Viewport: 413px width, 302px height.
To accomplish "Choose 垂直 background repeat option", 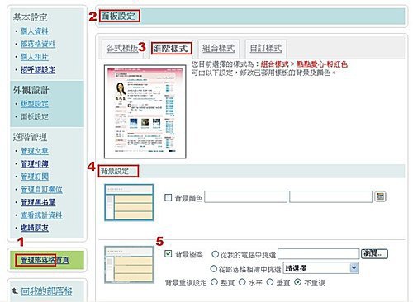I will coord(270,282).
